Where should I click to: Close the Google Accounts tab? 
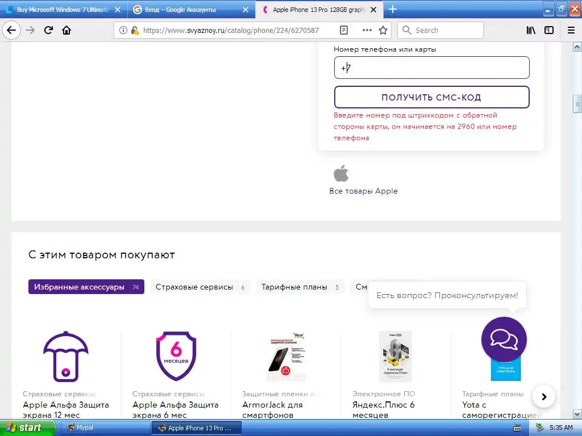click(x=246, y=10)
